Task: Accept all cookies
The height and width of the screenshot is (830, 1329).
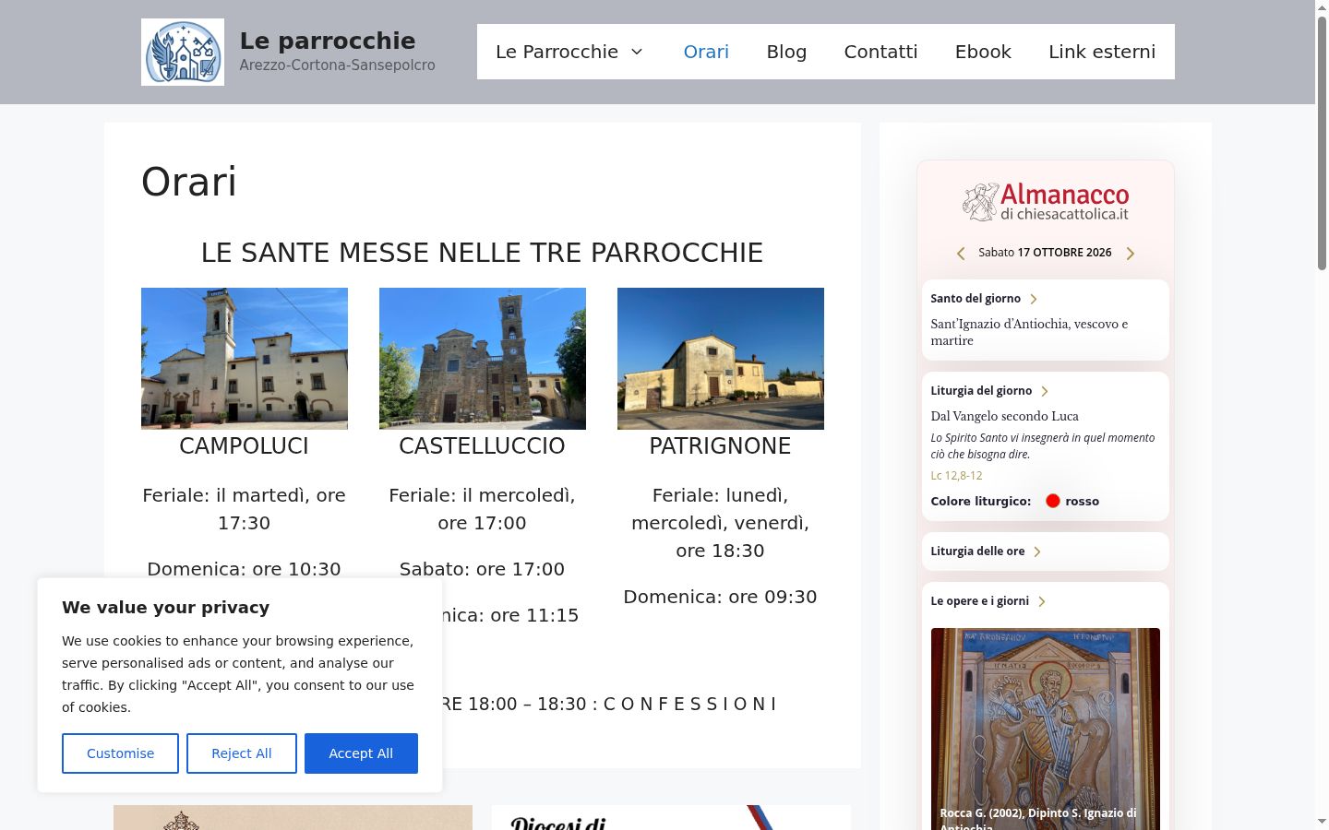Action: [361, 753]
